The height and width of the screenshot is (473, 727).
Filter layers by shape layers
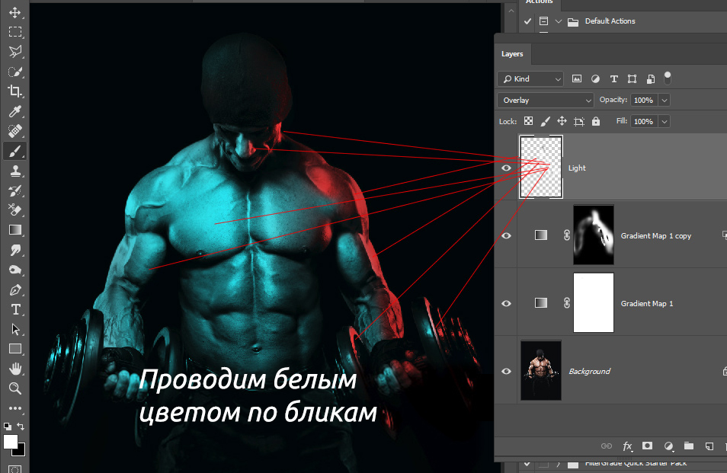click(x=632, y=78)
